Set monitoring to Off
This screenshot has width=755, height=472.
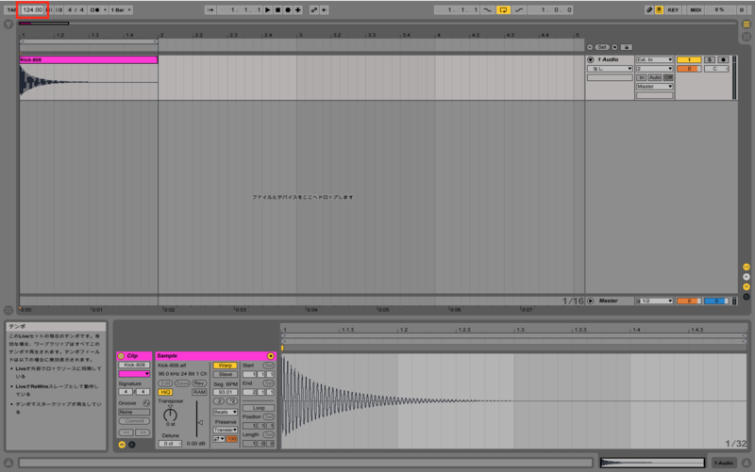tap(668, 77)
